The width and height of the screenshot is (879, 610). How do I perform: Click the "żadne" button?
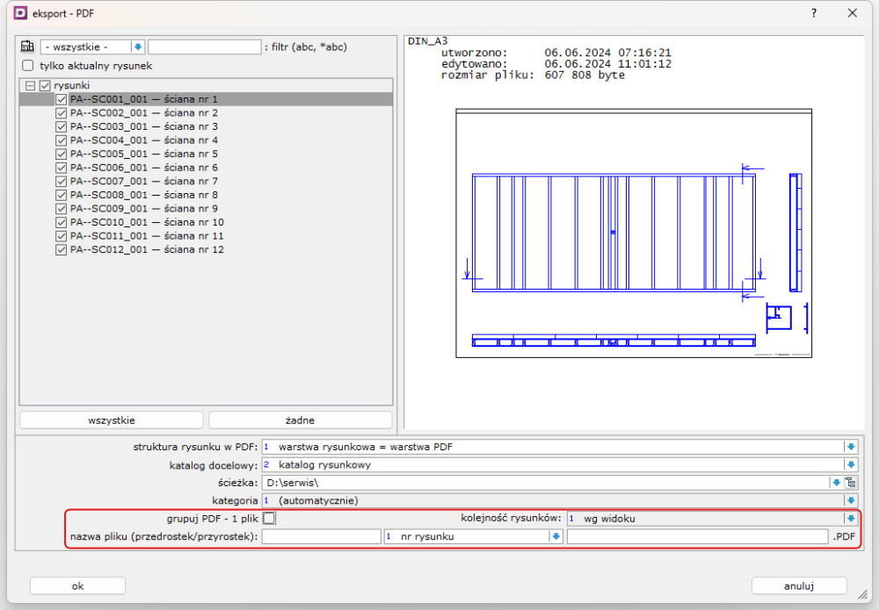[x=300, y=420]
